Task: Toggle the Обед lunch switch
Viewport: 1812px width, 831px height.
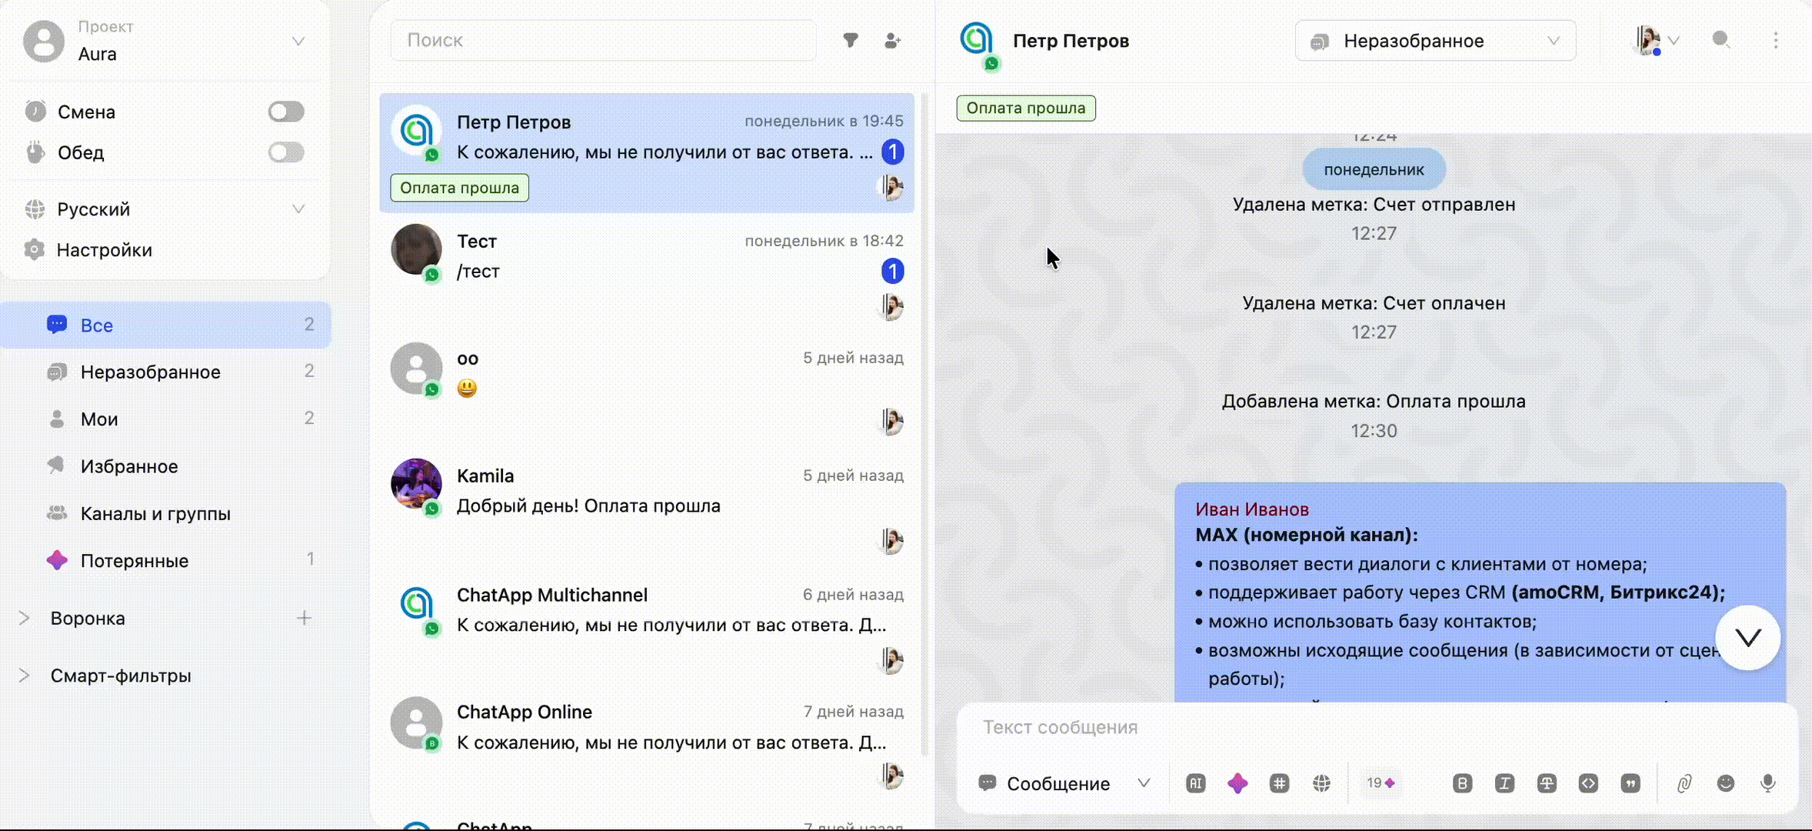Action: point(286,152)
